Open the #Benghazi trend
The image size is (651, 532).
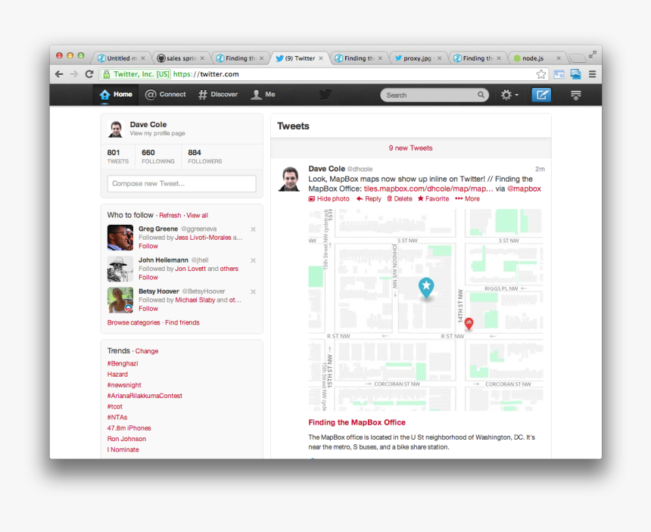pos(123,363)
